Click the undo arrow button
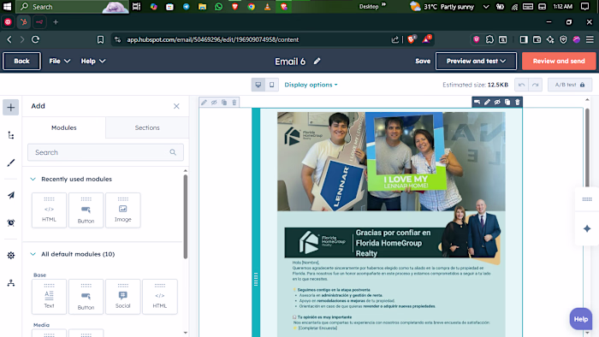599x337 pixels. coord(521,85)
